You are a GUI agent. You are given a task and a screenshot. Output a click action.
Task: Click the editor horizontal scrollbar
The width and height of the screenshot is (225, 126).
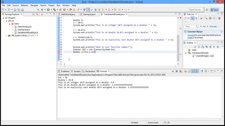coord(120,66)
